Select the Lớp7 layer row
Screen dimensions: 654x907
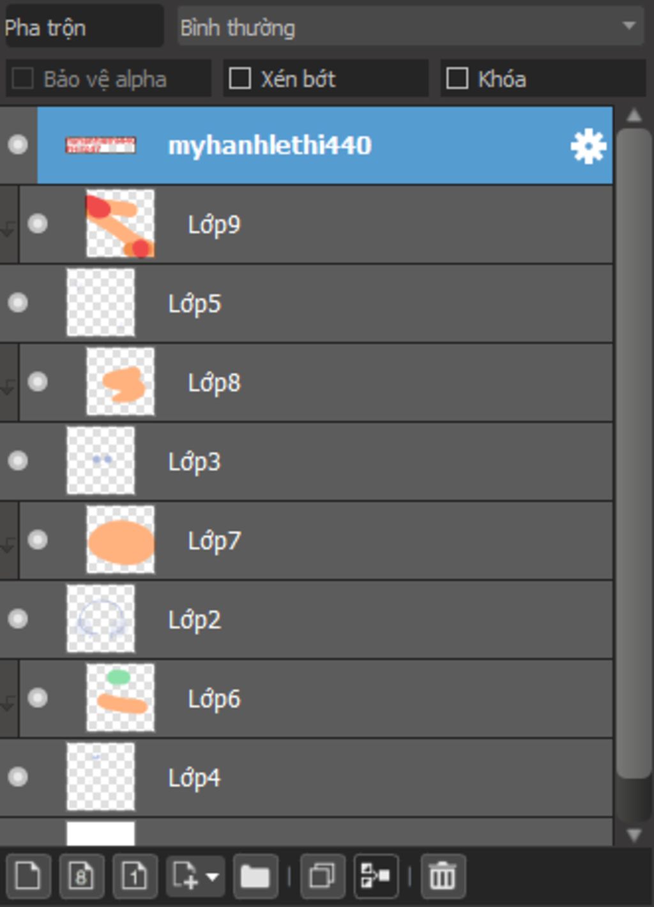[316, 540]
